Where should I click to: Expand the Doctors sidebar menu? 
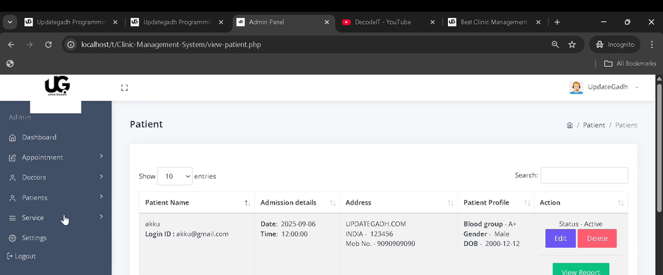pyautogui.click(x=56, y=177)
